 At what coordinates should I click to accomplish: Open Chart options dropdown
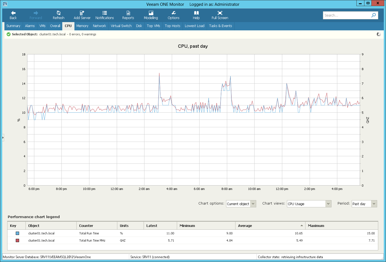241,204
